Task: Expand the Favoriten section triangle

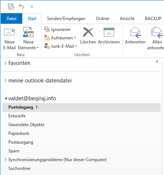Action: (x=6, y=63)
